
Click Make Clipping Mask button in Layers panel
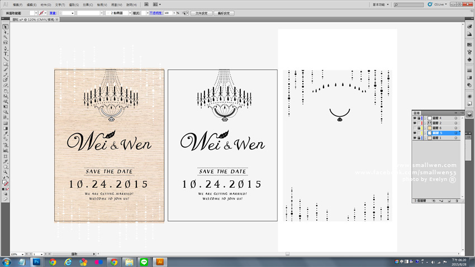point(434,201)
